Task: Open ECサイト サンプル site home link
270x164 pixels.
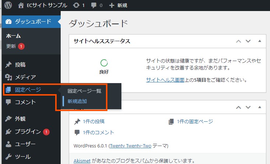Action: [x=43, y=6]
